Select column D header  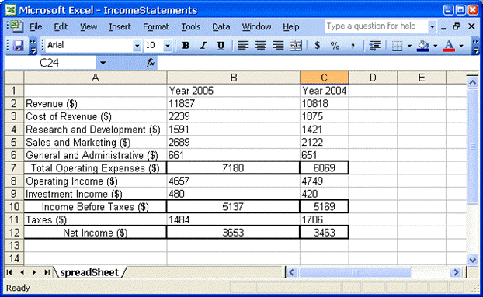click(x=373, y=78)
